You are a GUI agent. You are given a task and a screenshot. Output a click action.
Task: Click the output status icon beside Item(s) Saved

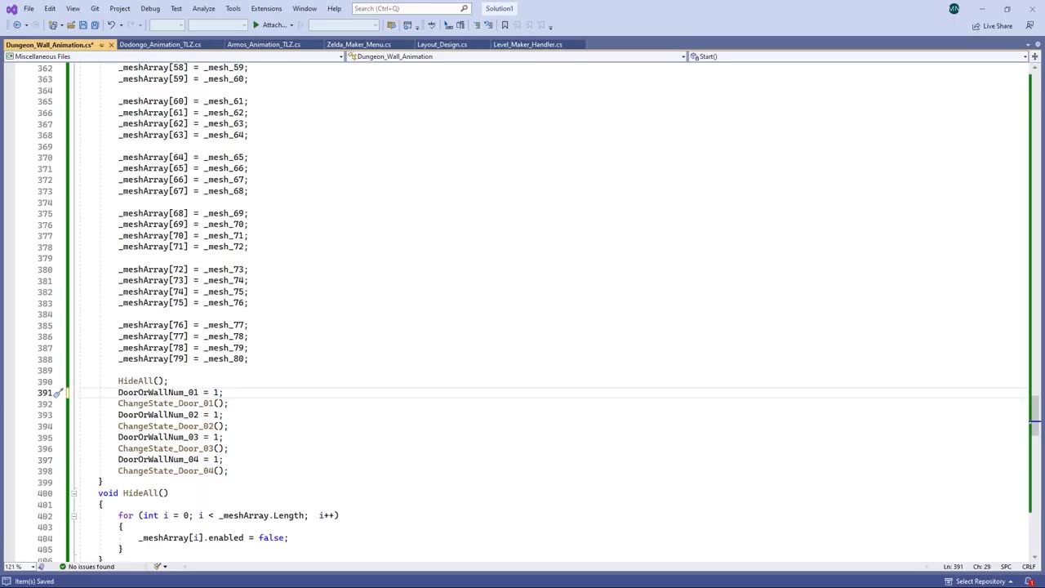7,581
